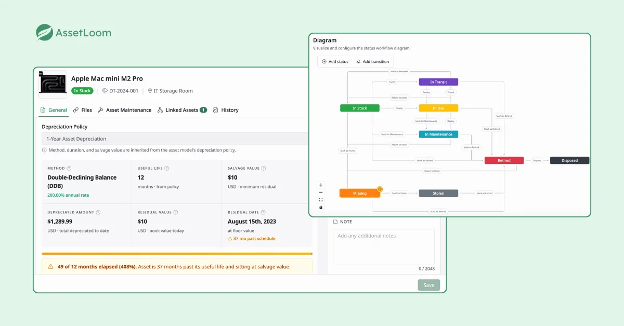
Task: Click the Dispose transition label
Action: click(537, 160)
